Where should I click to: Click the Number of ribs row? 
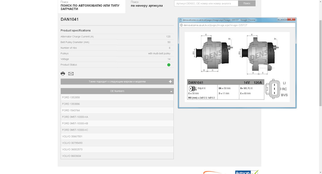117,48
